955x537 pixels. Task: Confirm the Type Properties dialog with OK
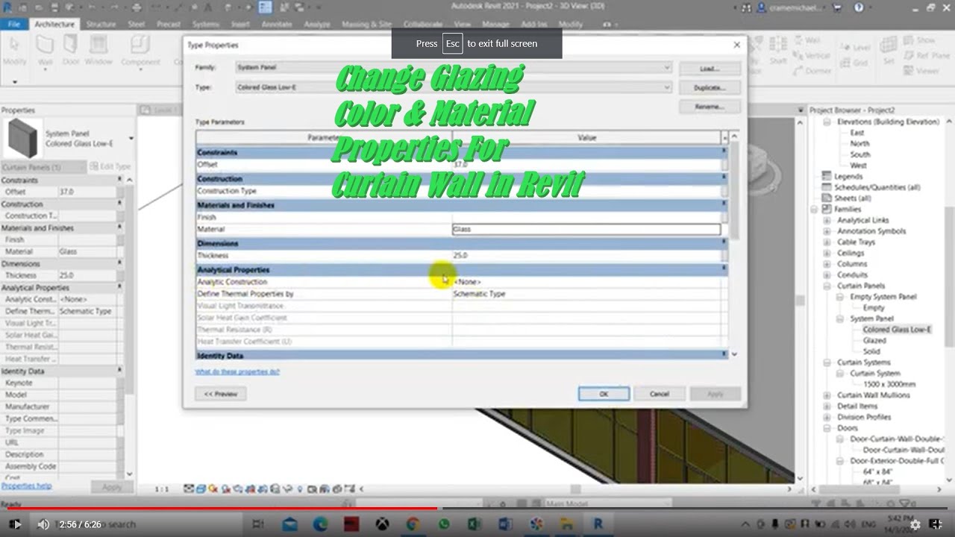click(604, 394)
